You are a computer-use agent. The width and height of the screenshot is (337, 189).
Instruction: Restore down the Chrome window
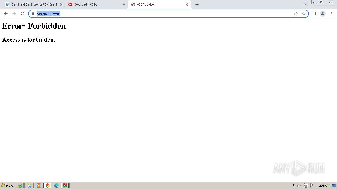pyautogui.click(x=321, y=2)
